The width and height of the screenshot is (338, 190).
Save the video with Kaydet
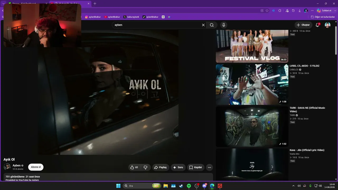[196, 167]
